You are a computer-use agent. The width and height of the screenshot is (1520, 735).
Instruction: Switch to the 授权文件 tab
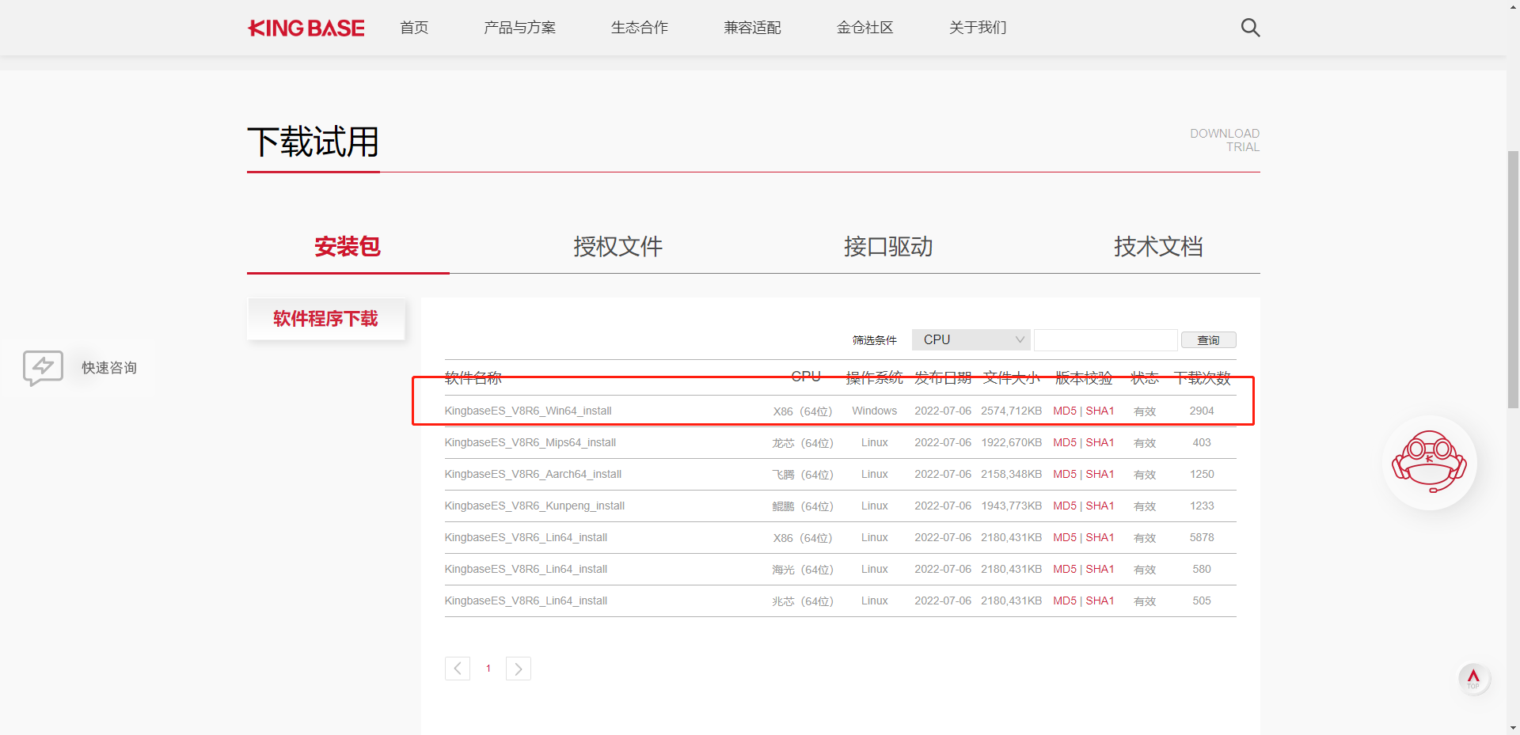tap(618, 247)
